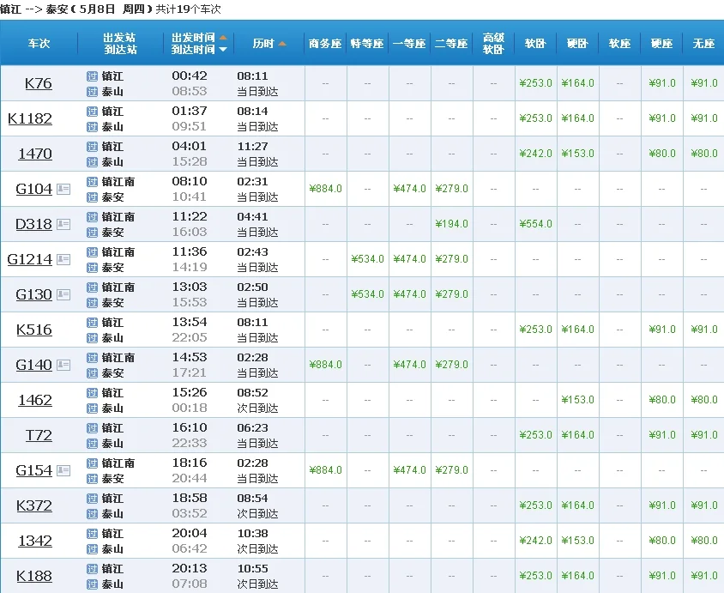Click the 过 badge beside 镇江南 in D318 row
The width and height of the screenshot is (724, 593).
(91, 217)
